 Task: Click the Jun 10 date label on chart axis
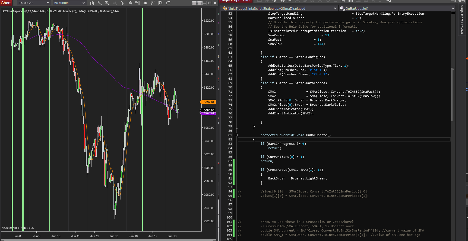[56, 236]
